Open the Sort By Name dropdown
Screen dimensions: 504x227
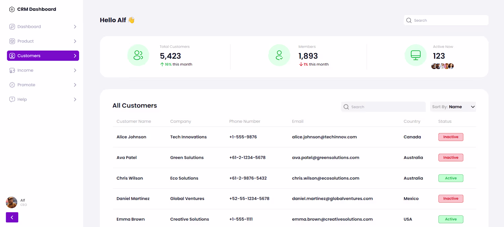pos(453,107)
